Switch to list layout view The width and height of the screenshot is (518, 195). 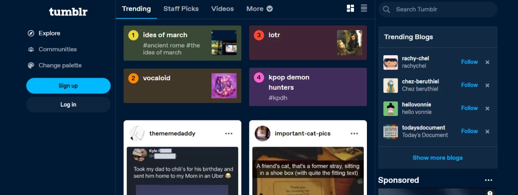point(364,8)
